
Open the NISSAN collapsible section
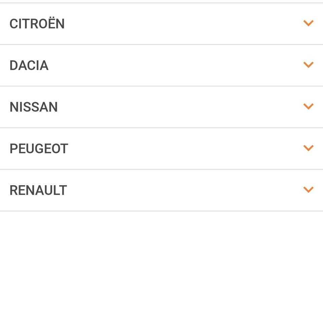click(x=161, y=107)
